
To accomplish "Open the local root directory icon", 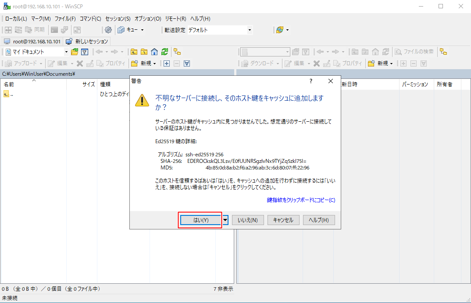I will 144,52.
